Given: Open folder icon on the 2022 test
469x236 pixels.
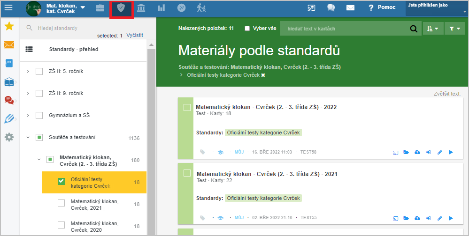Looking at the screenshot, I should point(406,152).
